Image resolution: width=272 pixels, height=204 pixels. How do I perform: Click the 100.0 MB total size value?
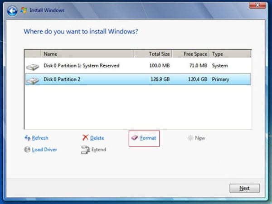(160, 66)
